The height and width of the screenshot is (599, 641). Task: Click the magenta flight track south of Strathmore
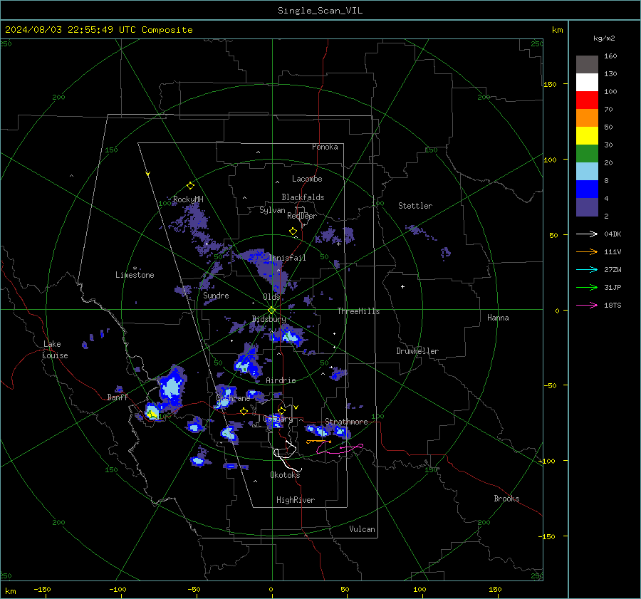pos(339,449)
